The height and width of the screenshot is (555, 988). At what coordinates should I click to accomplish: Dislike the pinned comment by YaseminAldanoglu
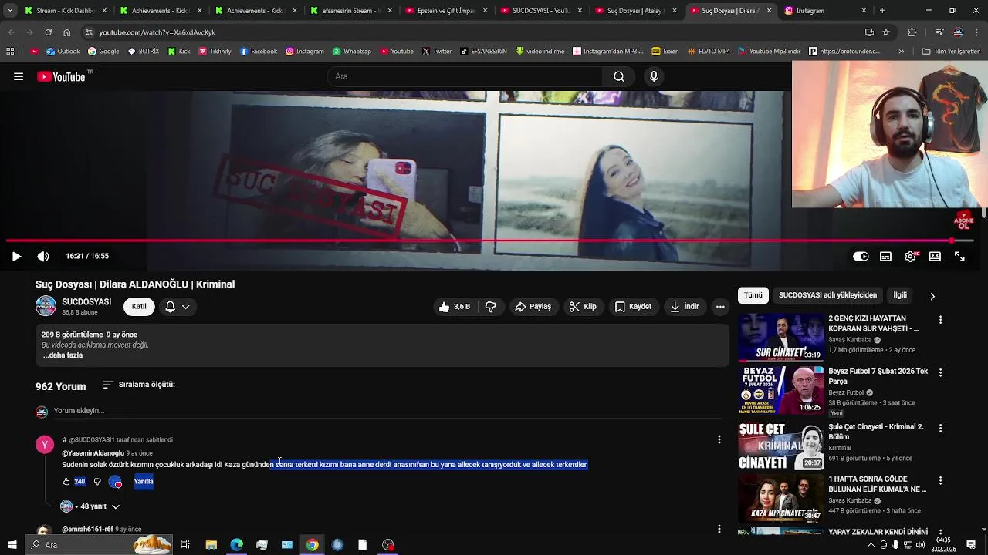coord(97,482)
